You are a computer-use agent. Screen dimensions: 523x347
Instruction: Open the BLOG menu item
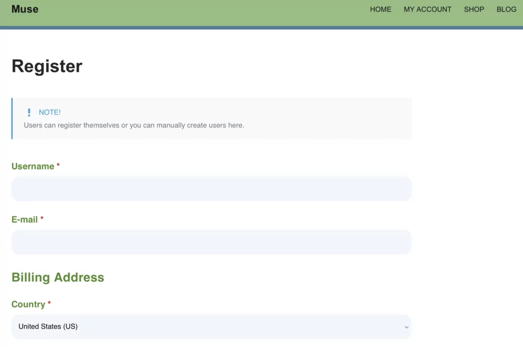tap(506, 9)
